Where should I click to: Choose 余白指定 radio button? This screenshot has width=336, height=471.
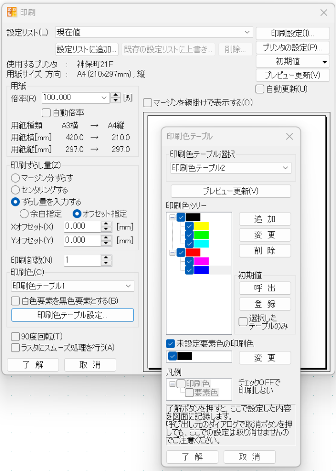(24, 214)
